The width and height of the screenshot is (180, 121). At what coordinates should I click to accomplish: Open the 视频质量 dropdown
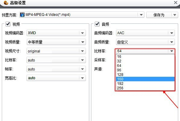(82, 42)
